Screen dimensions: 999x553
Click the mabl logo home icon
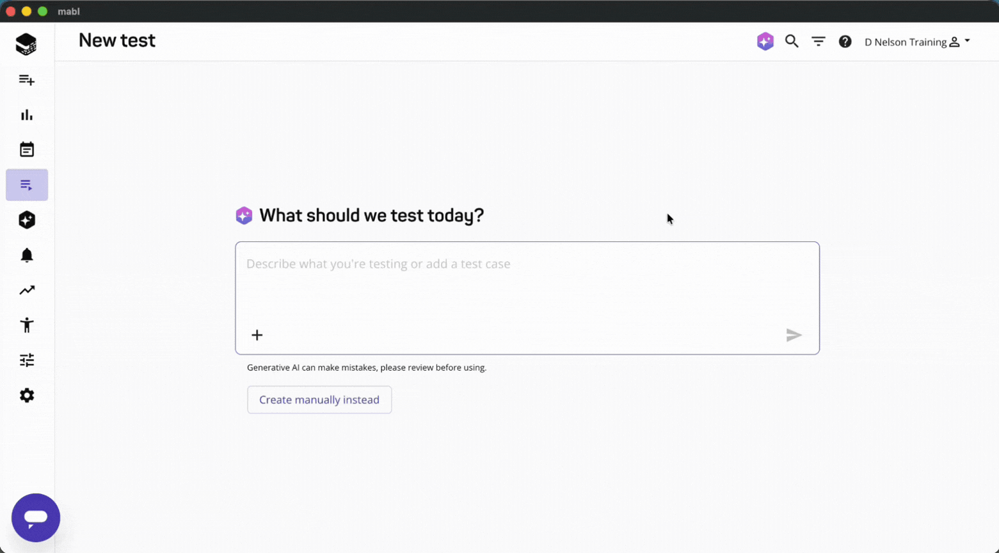[x=26, y=44]
